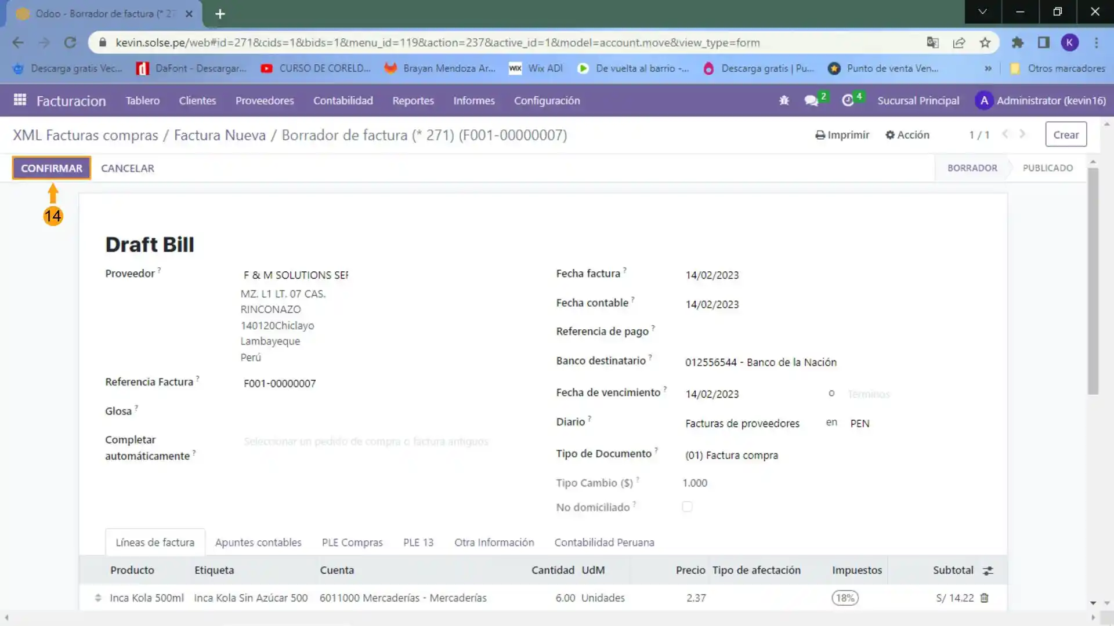The height and width of the screenshot is (626, 1114).
Task: Click the translate page icon in address bar
Action: 932,42
